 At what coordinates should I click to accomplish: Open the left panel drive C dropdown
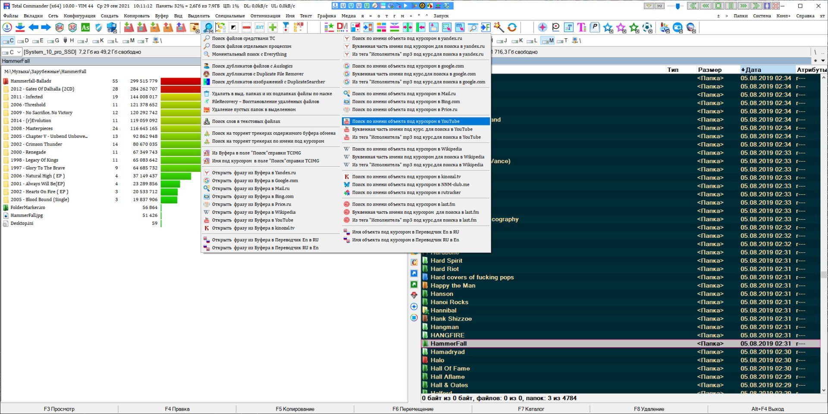coord(19,52)
